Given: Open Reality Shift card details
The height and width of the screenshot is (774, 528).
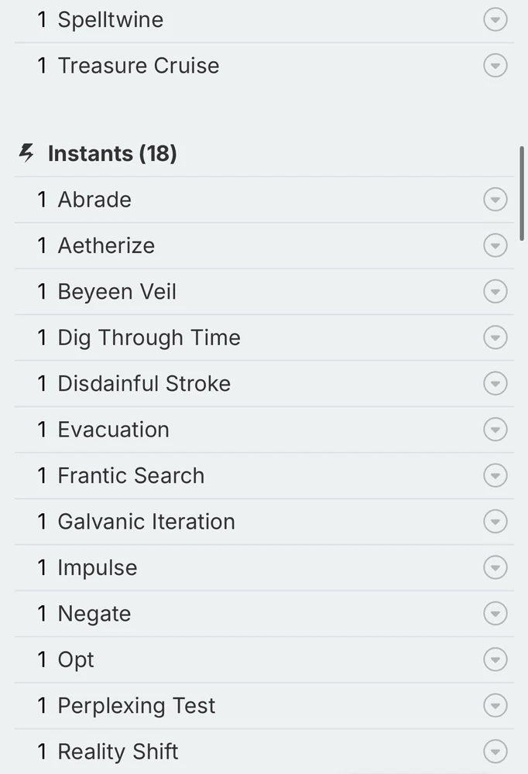Looking at the screenshot, I should point(118,752).
